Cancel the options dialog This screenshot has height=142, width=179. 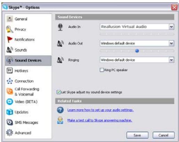[x=163, y=135]
